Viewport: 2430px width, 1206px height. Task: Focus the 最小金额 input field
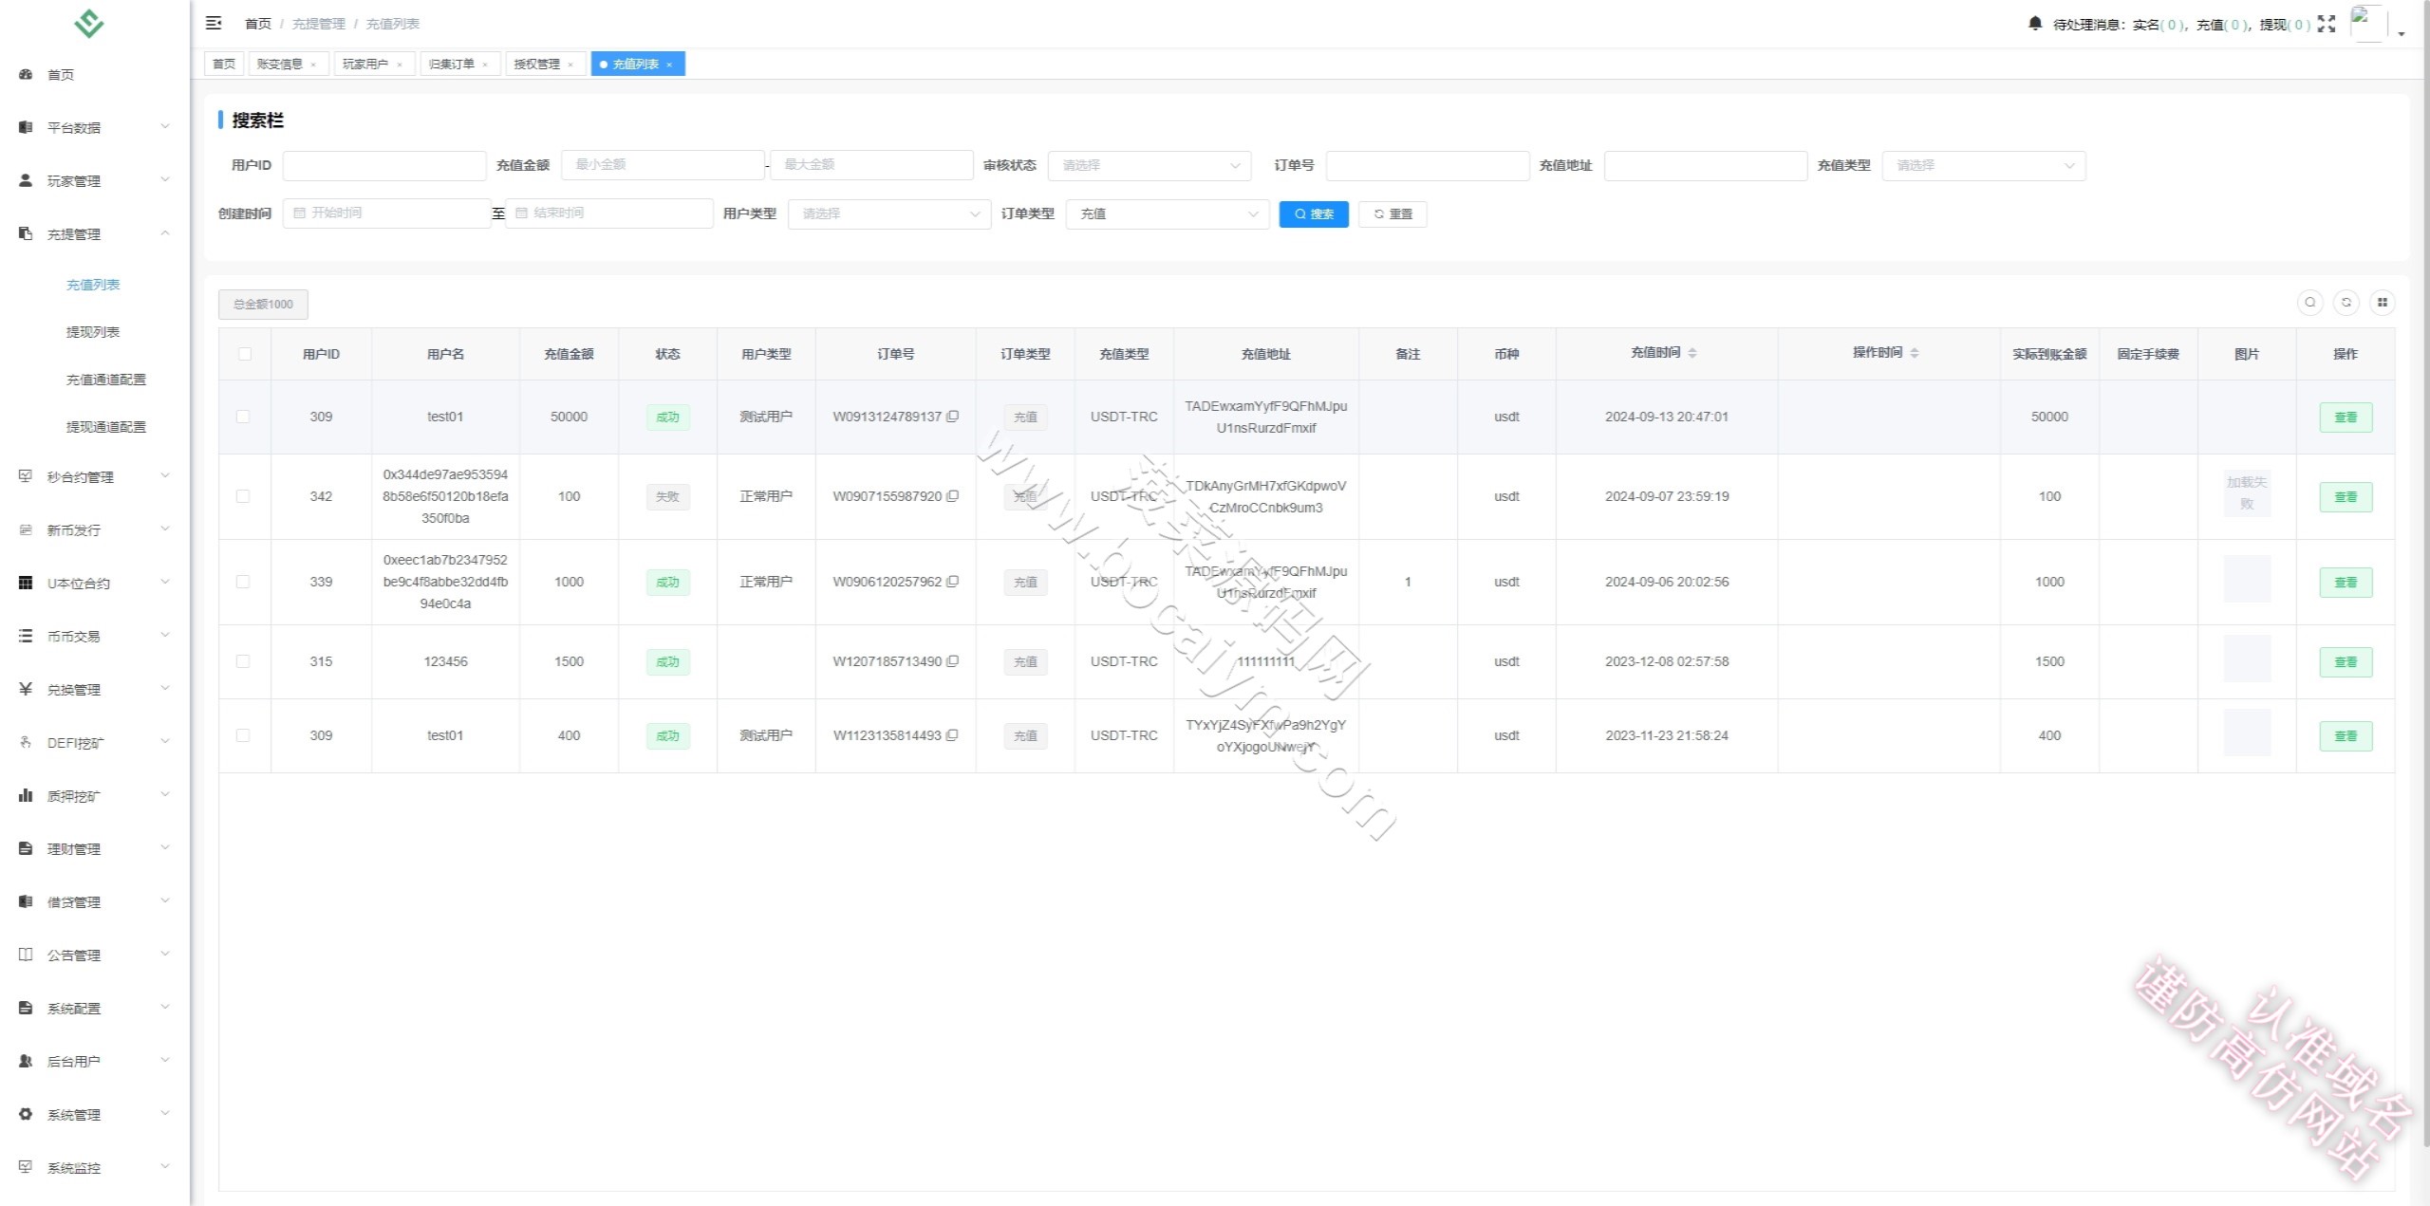(663, 165)
